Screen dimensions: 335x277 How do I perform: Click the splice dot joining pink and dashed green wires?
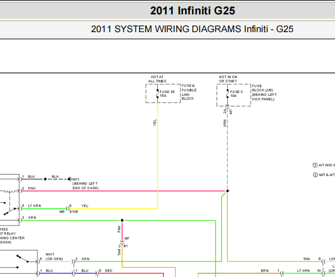tap(228, 191)
